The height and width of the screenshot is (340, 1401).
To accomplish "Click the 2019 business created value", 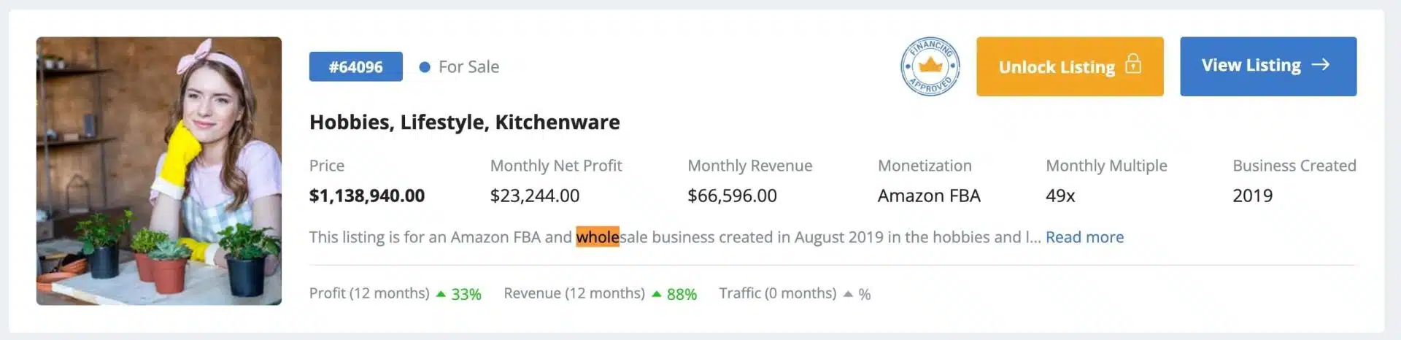I will pyautogui.click(x=1252, y=196).
